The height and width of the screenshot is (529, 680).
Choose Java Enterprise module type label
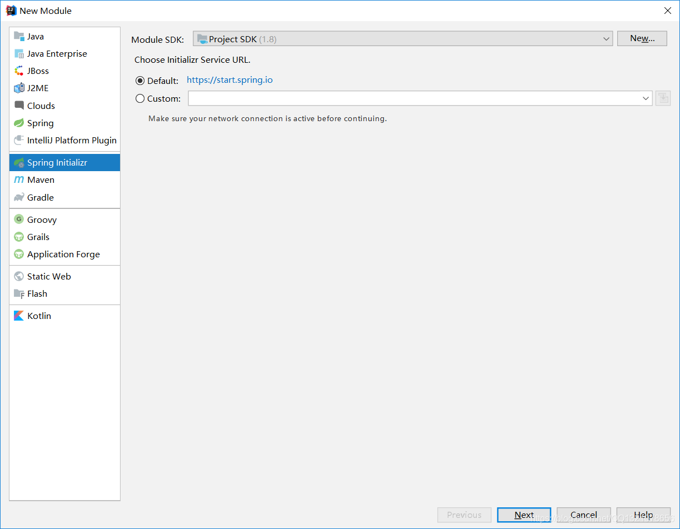tap(57, 53)
